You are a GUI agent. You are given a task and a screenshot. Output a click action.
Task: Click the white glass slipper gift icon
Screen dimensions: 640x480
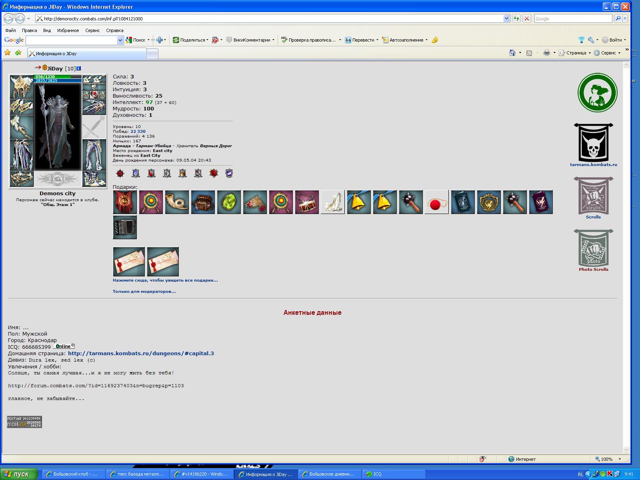pyautogui.click(x=333, y=202)
